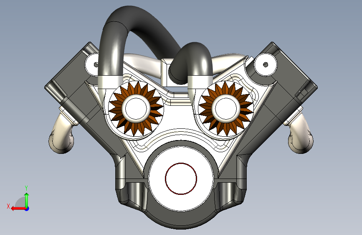362x235 pixels.
Task: Click the blue Z axis dot on the triad
Action: pos(27,209)
